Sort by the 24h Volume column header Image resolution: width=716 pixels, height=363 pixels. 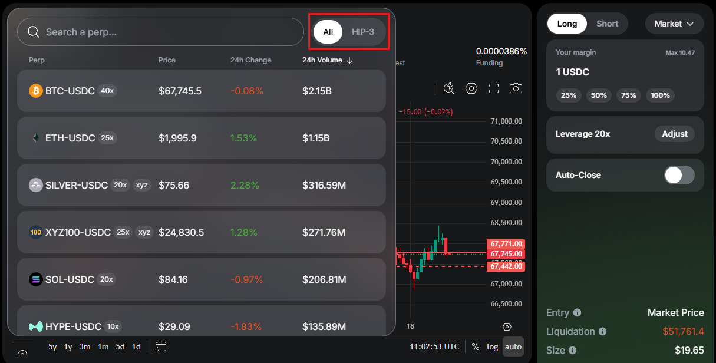[x=327, y=60]
